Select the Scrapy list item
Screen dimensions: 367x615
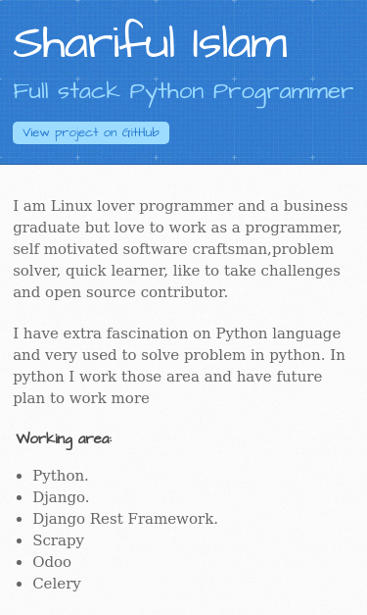[59, 540]
